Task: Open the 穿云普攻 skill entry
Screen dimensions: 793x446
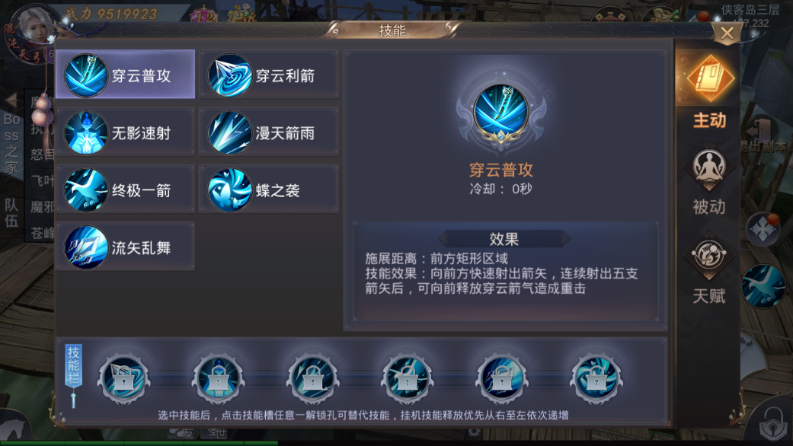Action: [x=126, y=75]
